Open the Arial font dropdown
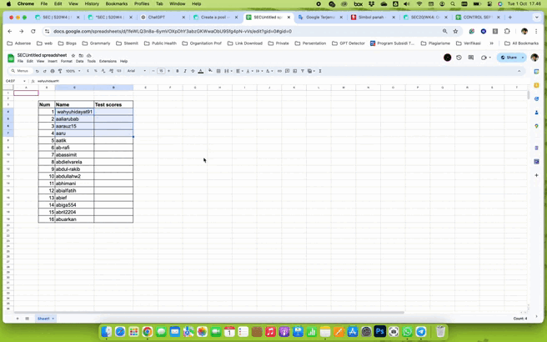This screenshot has width=547, height=342. (137, 71)
